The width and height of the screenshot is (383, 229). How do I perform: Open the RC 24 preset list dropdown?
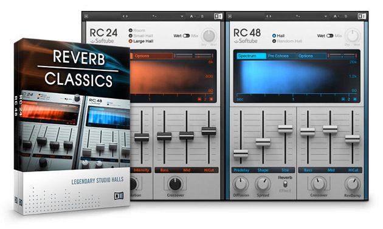tap(182, 16)
